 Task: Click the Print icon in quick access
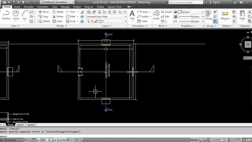(x=23, y=2)
